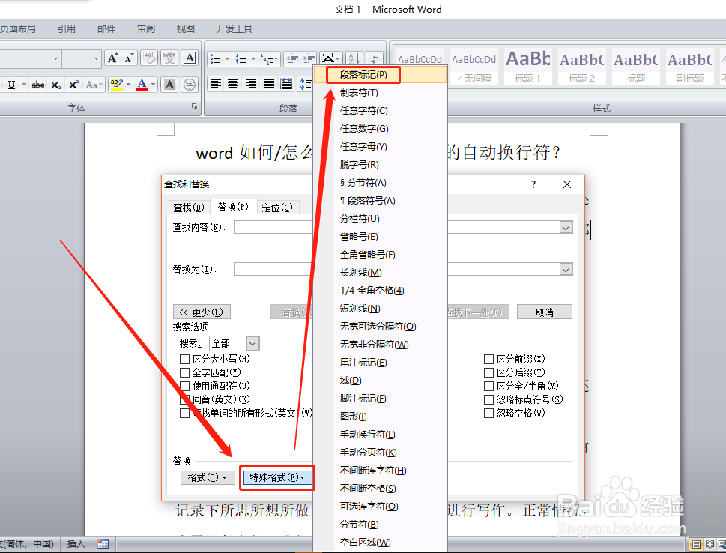
Task: Open the 搜索 scope dropdown
Action: tap(251, 343)
